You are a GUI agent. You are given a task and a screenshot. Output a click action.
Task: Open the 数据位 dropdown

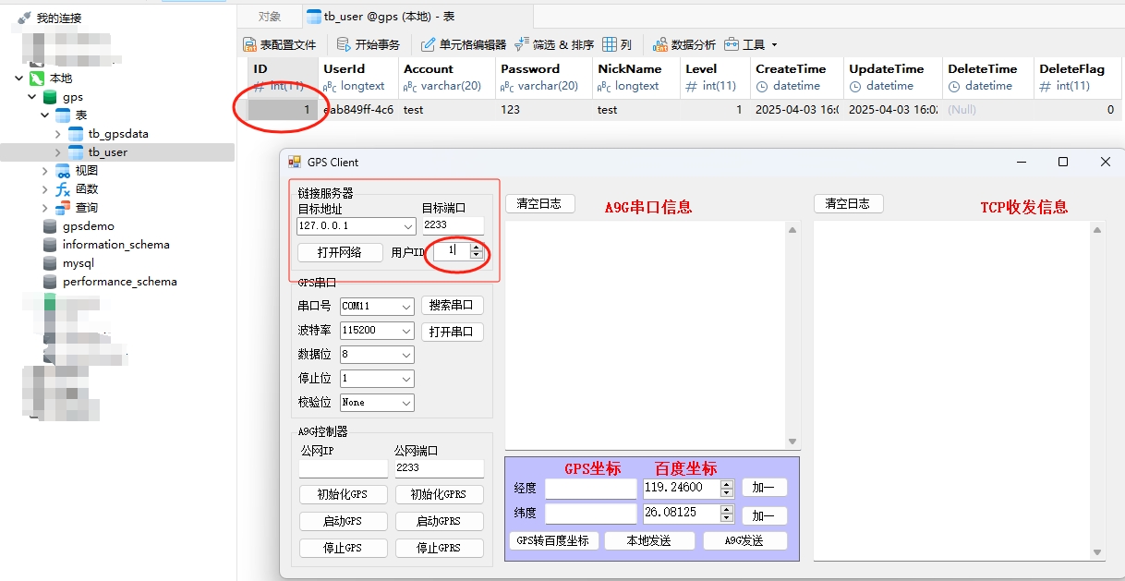[x=406, y=354]
